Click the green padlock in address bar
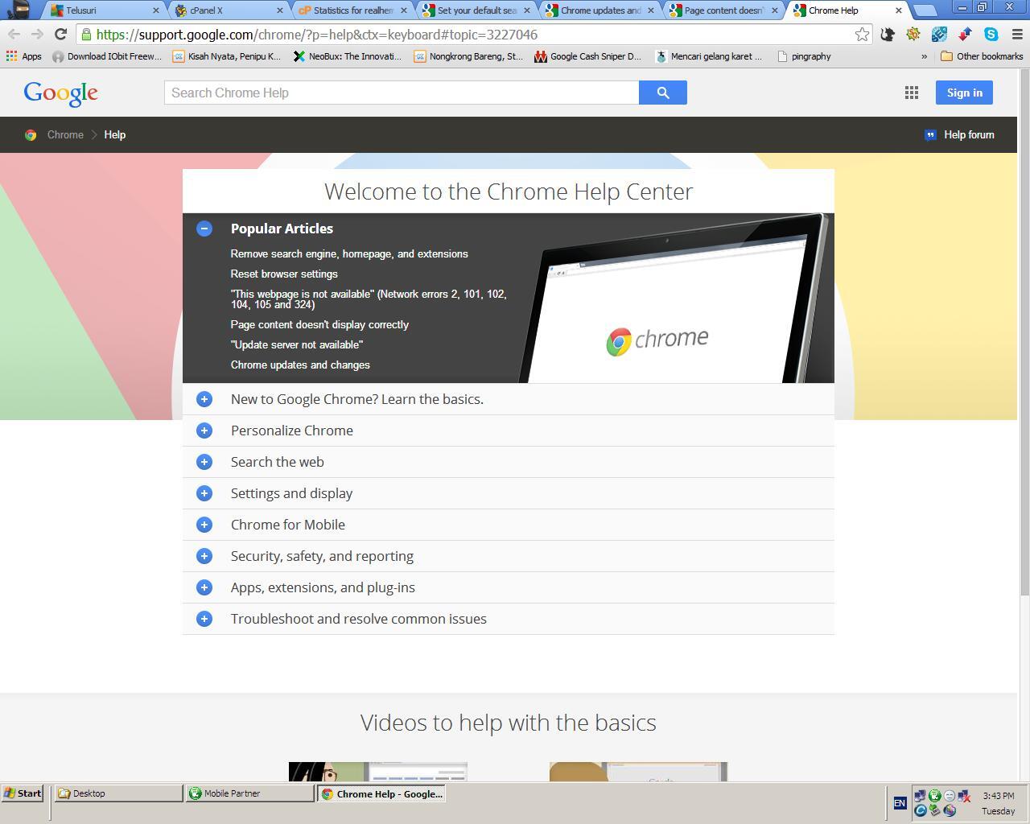The width and height of the screenshot is (1030, 824). (87, 35)
